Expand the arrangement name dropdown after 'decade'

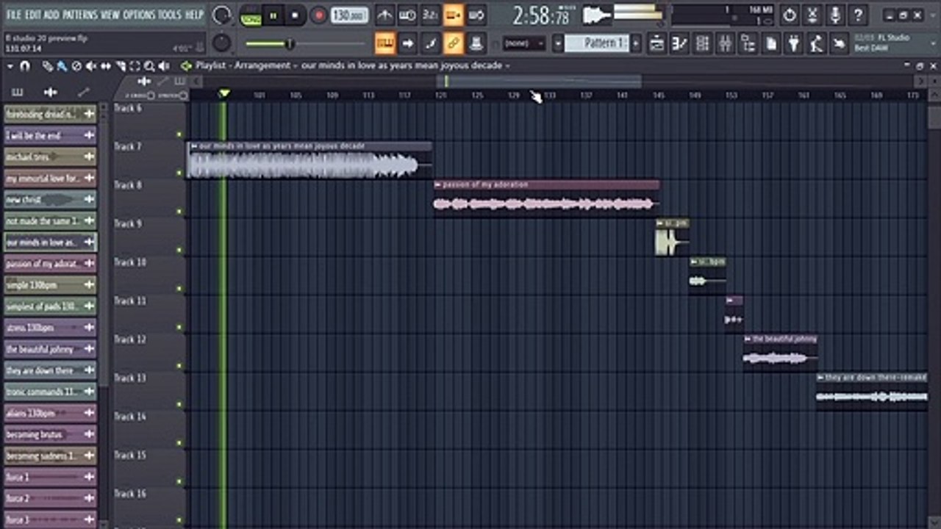507,65
